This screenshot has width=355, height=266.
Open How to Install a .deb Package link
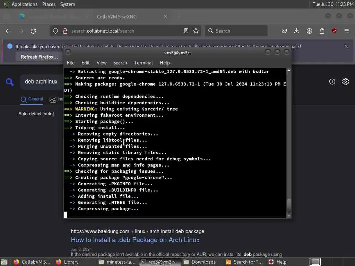click(135, 240)
